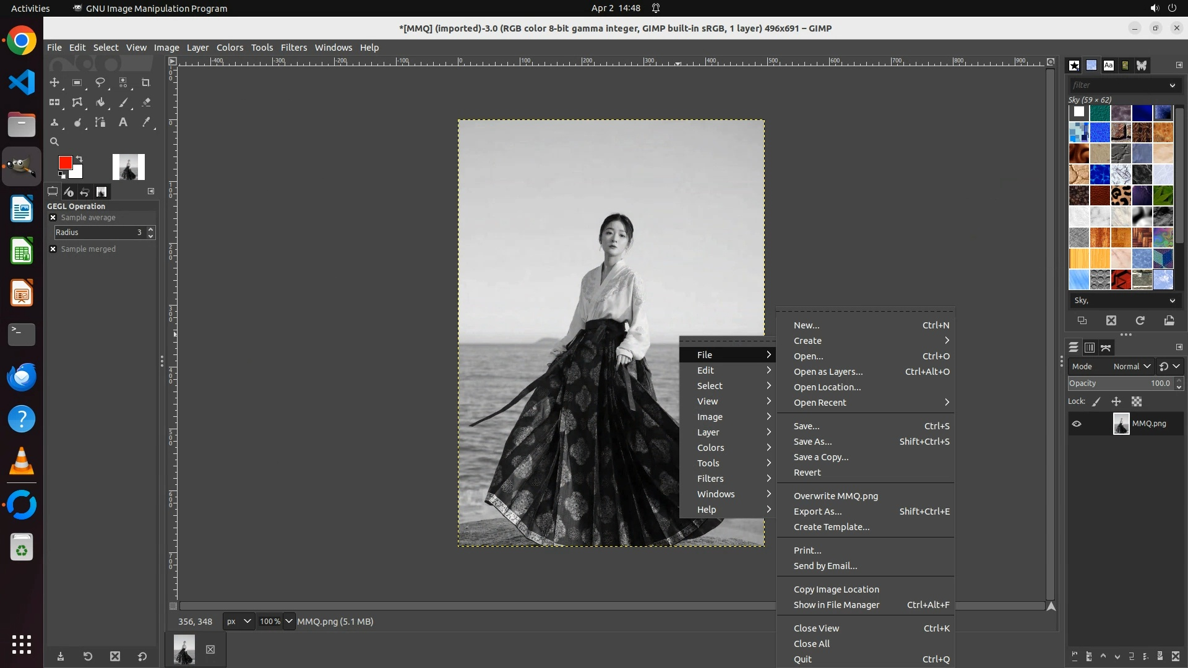
Task: Select the Text tool
Action: click(123, 122)
